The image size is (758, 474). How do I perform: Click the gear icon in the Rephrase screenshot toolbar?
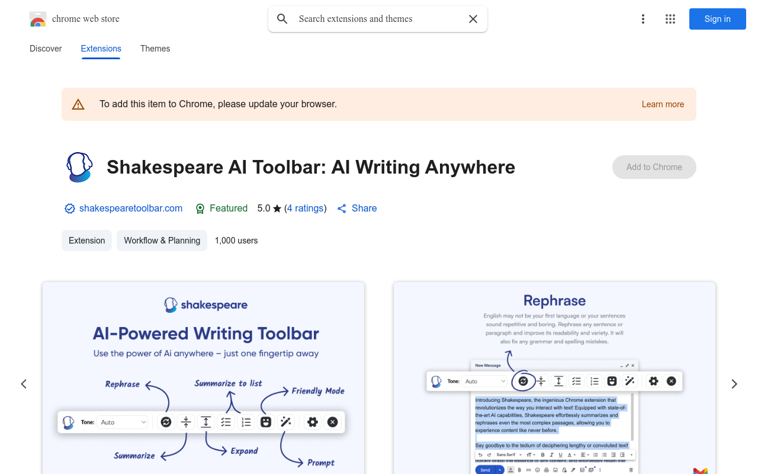[x=654, y=382]
